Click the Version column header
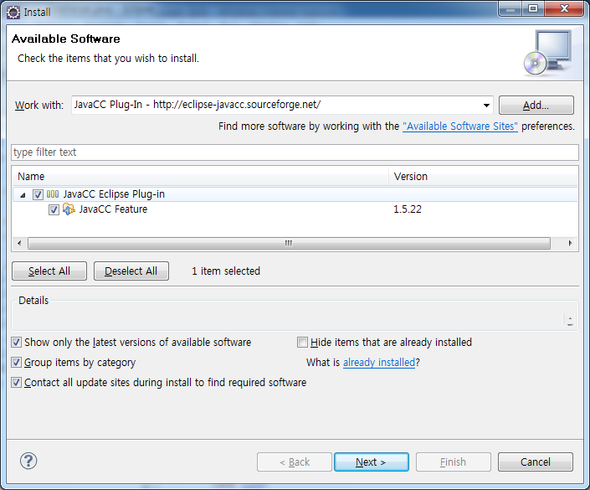The height and width of the screenshot is (490, 590). 483,176
